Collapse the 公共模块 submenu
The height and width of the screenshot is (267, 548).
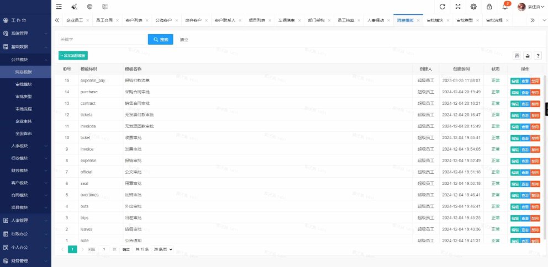coord(25,60)
